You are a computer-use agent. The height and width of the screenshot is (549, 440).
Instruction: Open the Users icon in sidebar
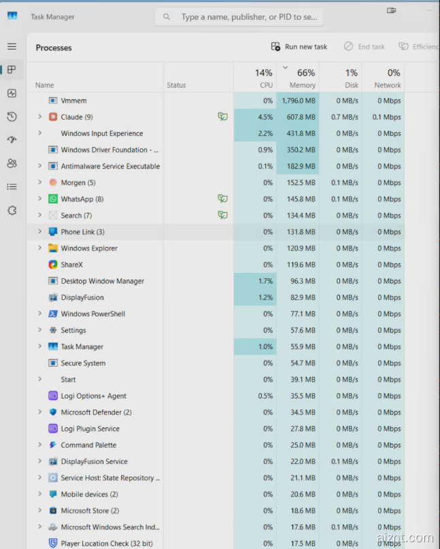tap(12, 163)
